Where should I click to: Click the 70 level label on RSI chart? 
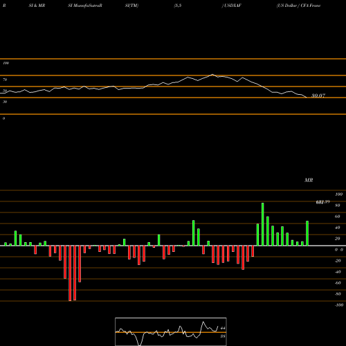(x=5, y=80)
